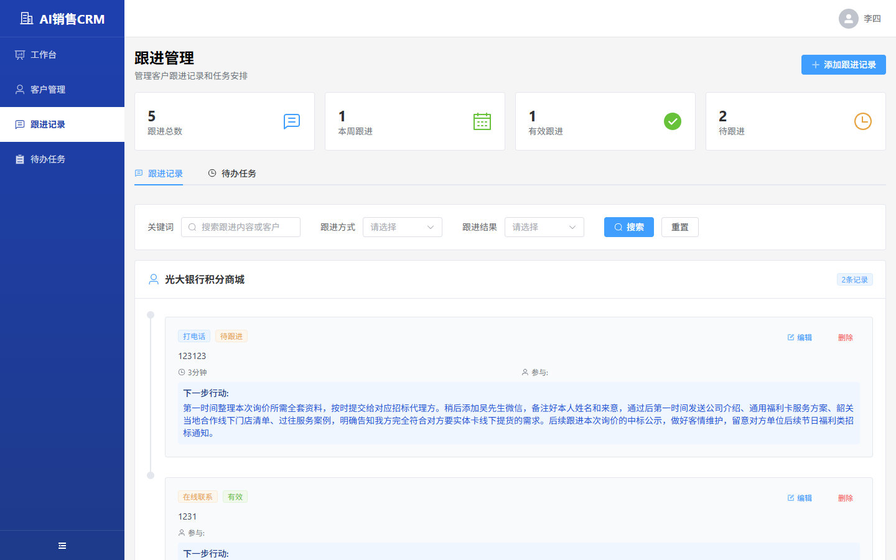Click the AI销售CRM building logo icon

click(x=27, y=19)
